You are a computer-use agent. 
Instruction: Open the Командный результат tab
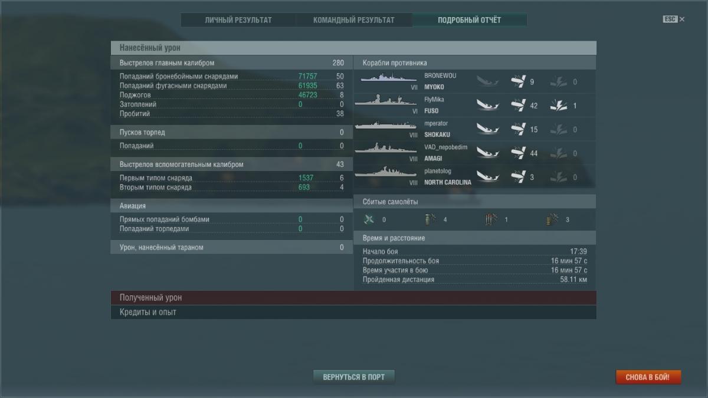[x=354, y=20]
